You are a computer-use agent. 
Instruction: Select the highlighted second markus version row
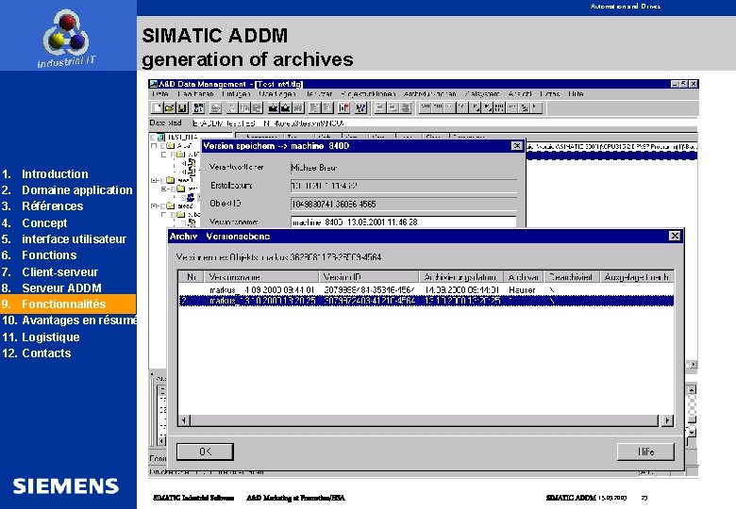click(427, 301)
